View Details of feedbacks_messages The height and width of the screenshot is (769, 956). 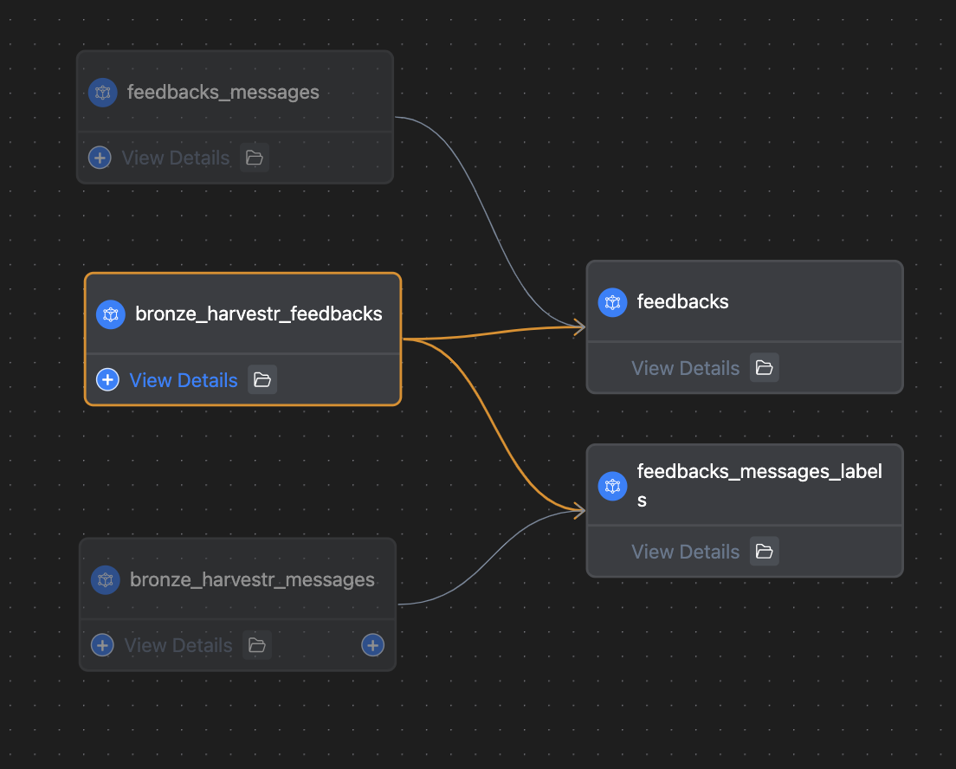176,158
